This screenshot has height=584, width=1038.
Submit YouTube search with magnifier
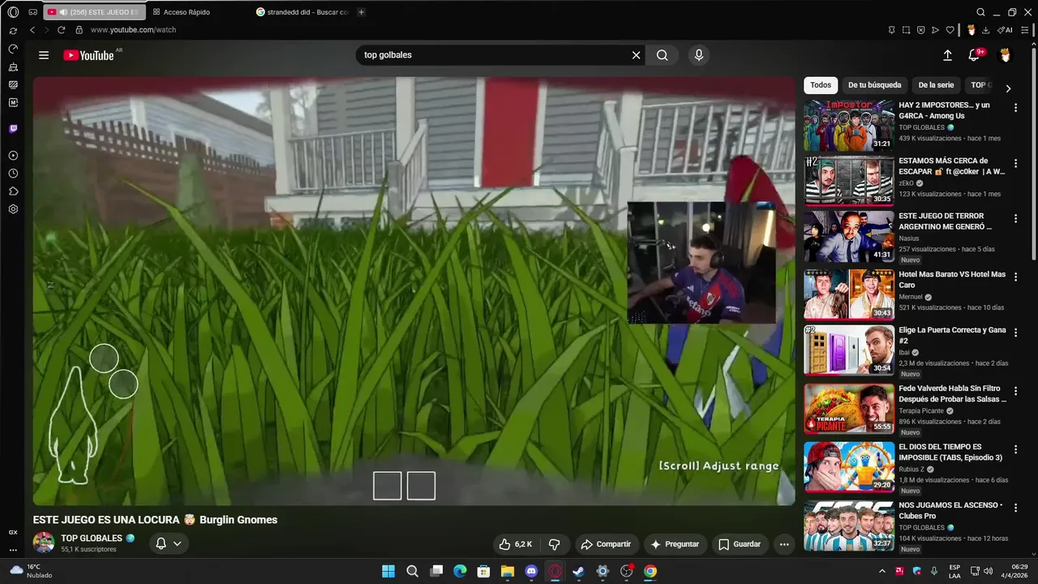[x=663, y=55]
